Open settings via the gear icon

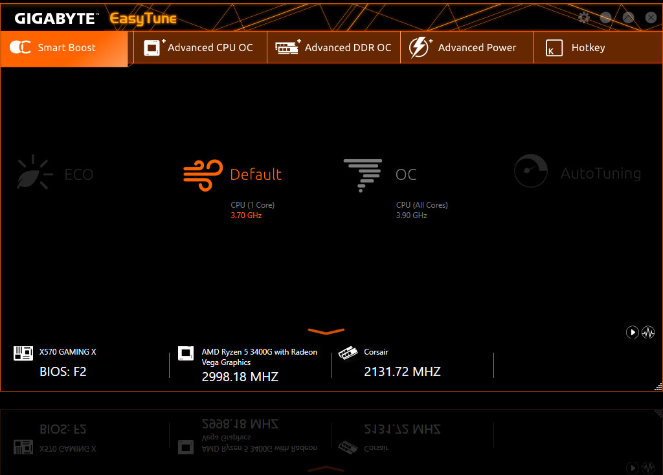click(584, 17)
